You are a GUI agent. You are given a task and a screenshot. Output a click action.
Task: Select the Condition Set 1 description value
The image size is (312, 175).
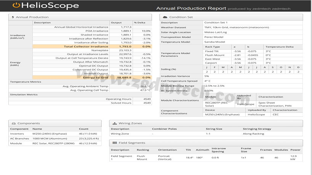coord(216,23)
